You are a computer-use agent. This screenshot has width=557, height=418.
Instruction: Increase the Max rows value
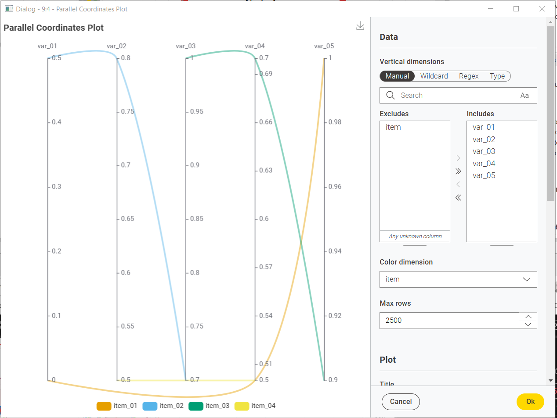click(x=528, y=317)
